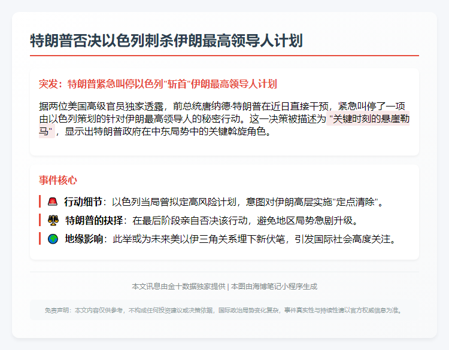Click the red subheading starting with 突发

158,84
